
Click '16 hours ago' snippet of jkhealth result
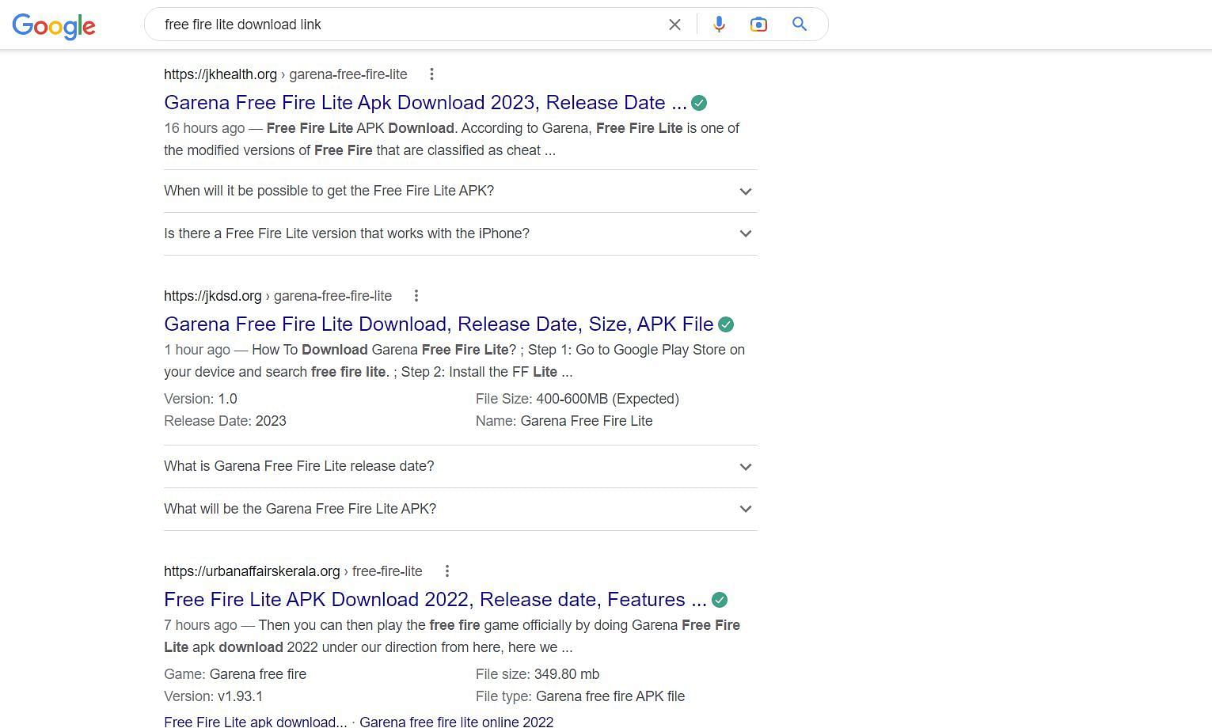(x=204, y=128)
